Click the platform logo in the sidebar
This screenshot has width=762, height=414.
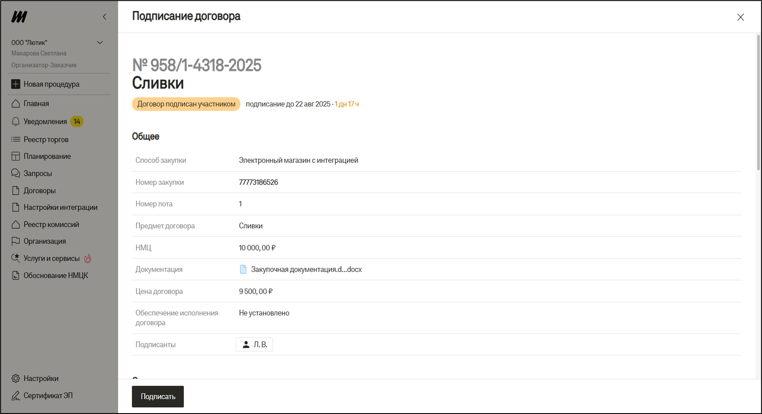pos(19,17)
